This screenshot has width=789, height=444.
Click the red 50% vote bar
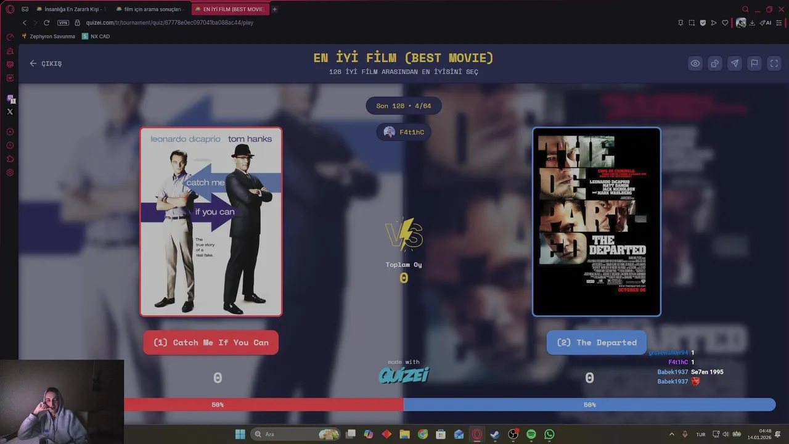(264, 405)
